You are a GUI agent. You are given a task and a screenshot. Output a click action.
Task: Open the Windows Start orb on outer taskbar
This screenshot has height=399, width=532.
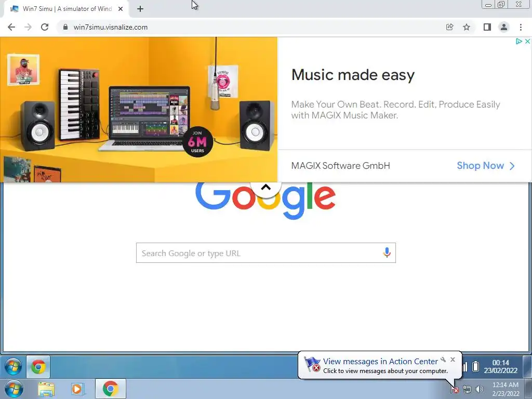[14, 389]
